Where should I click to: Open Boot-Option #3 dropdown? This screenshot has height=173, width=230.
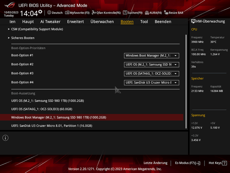151,74
